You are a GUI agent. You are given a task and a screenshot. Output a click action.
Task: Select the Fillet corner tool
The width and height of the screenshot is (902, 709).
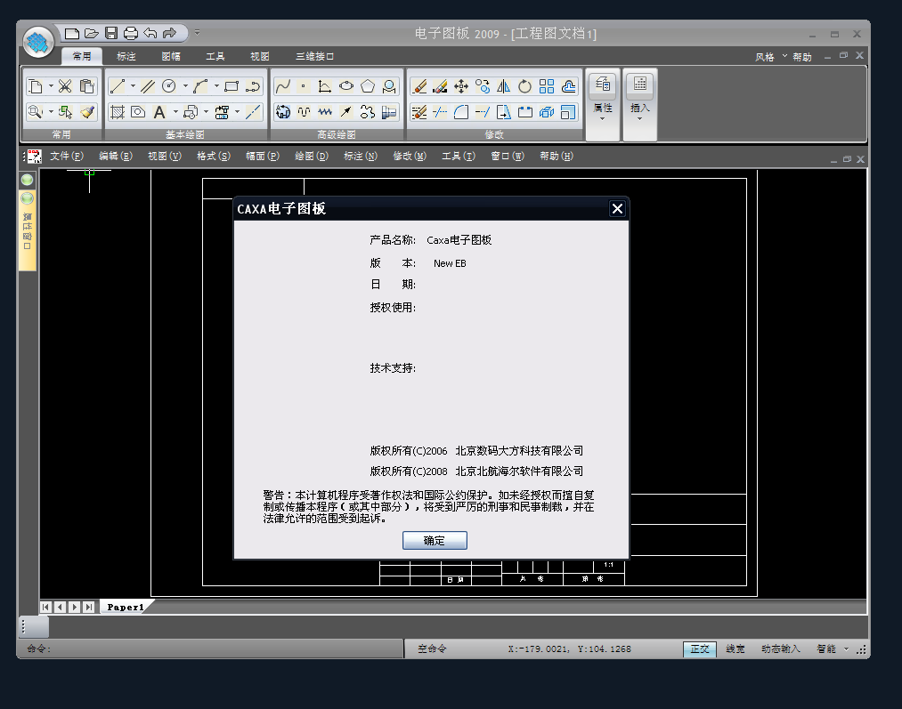click(x=460, y=112)
